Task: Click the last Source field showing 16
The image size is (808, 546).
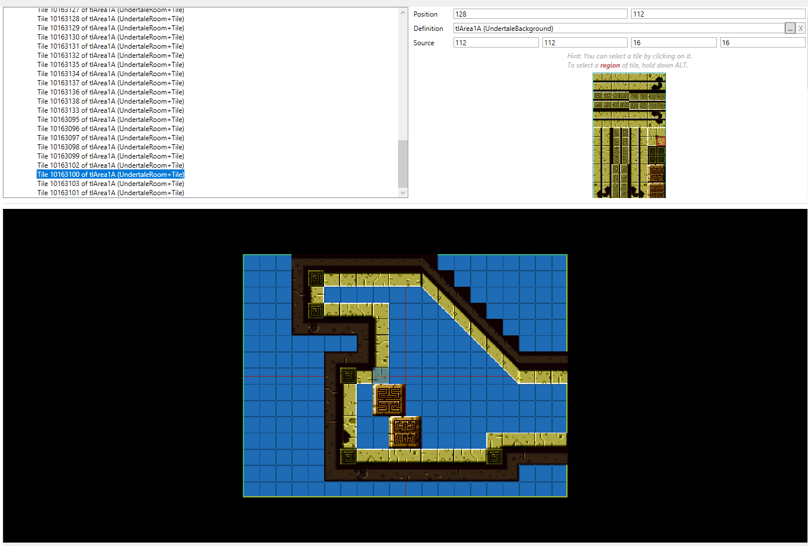Action: pos(762,43)
